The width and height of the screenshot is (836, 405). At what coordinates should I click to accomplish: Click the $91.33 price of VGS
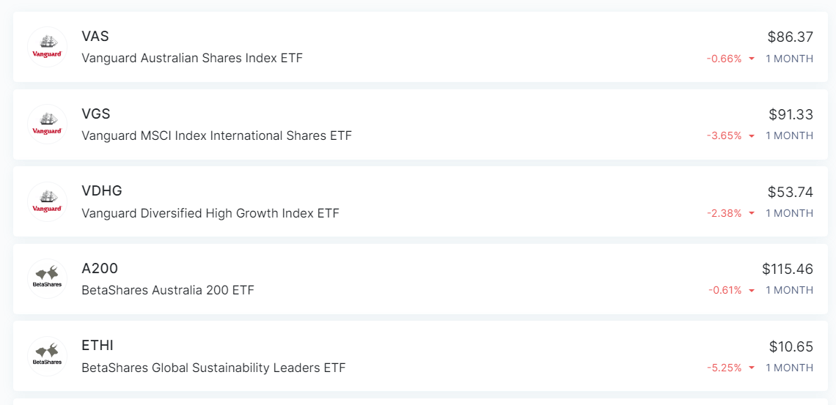[x=791, y=114]
